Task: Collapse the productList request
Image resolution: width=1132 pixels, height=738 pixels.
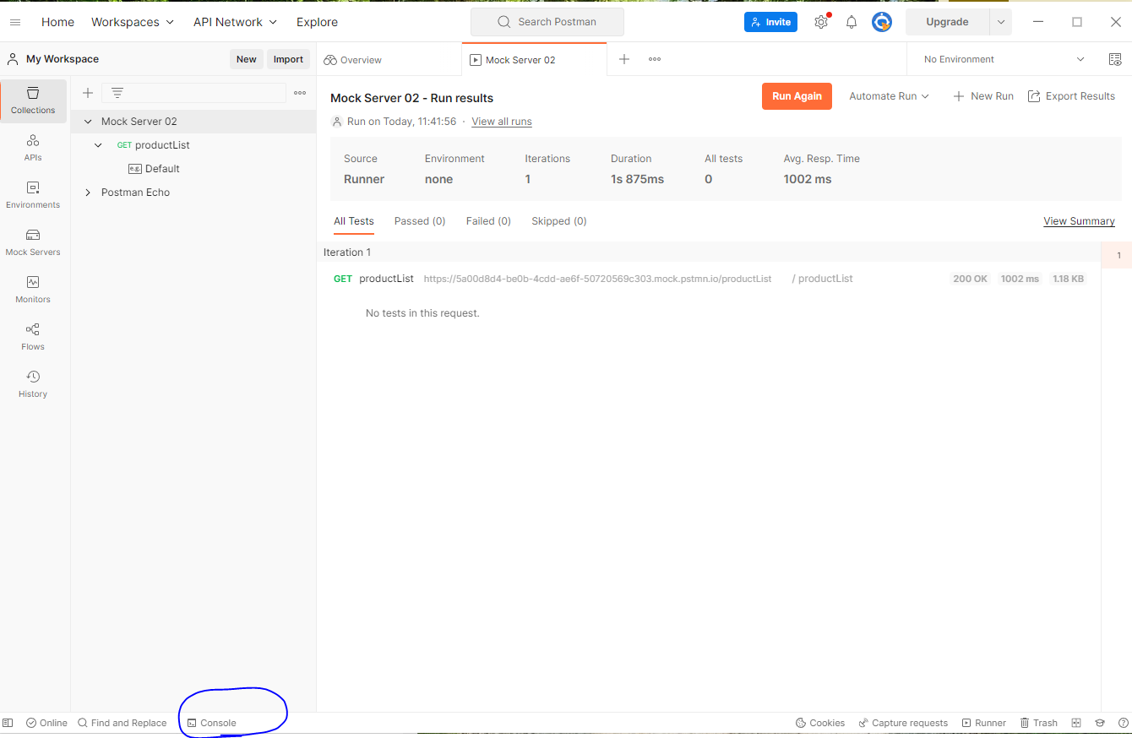Action: (98, 145)
